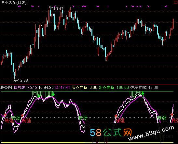178x144 pixels.
Task: Open the 股旁网 indicator name menu
Action: click(x=6, y=88)
